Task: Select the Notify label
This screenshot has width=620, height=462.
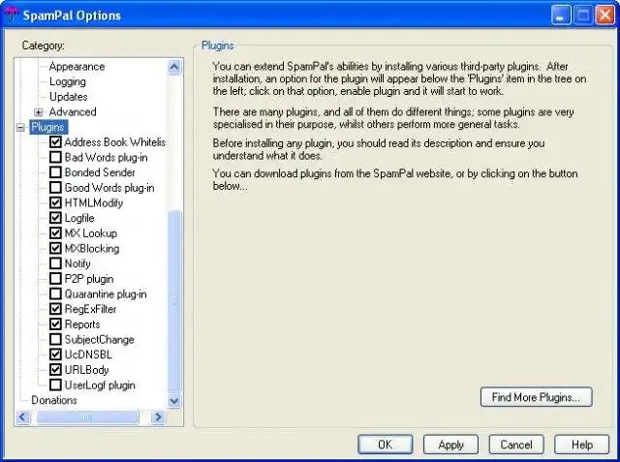Action: [77, 263]
